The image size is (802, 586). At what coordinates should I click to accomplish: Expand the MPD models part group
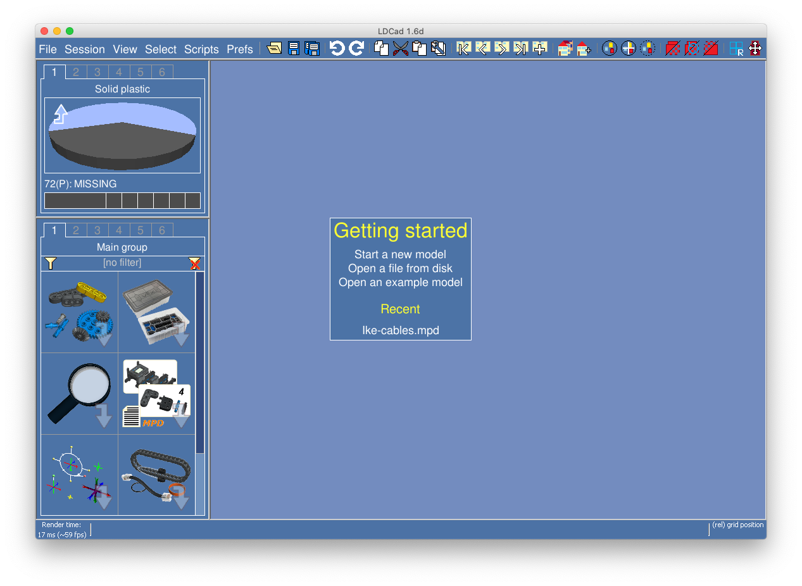click(x=156, y=394)
